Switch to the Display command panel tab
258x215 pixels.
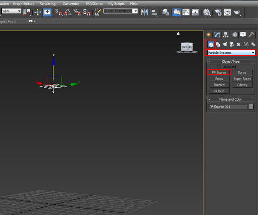click(x=243, y=35)
